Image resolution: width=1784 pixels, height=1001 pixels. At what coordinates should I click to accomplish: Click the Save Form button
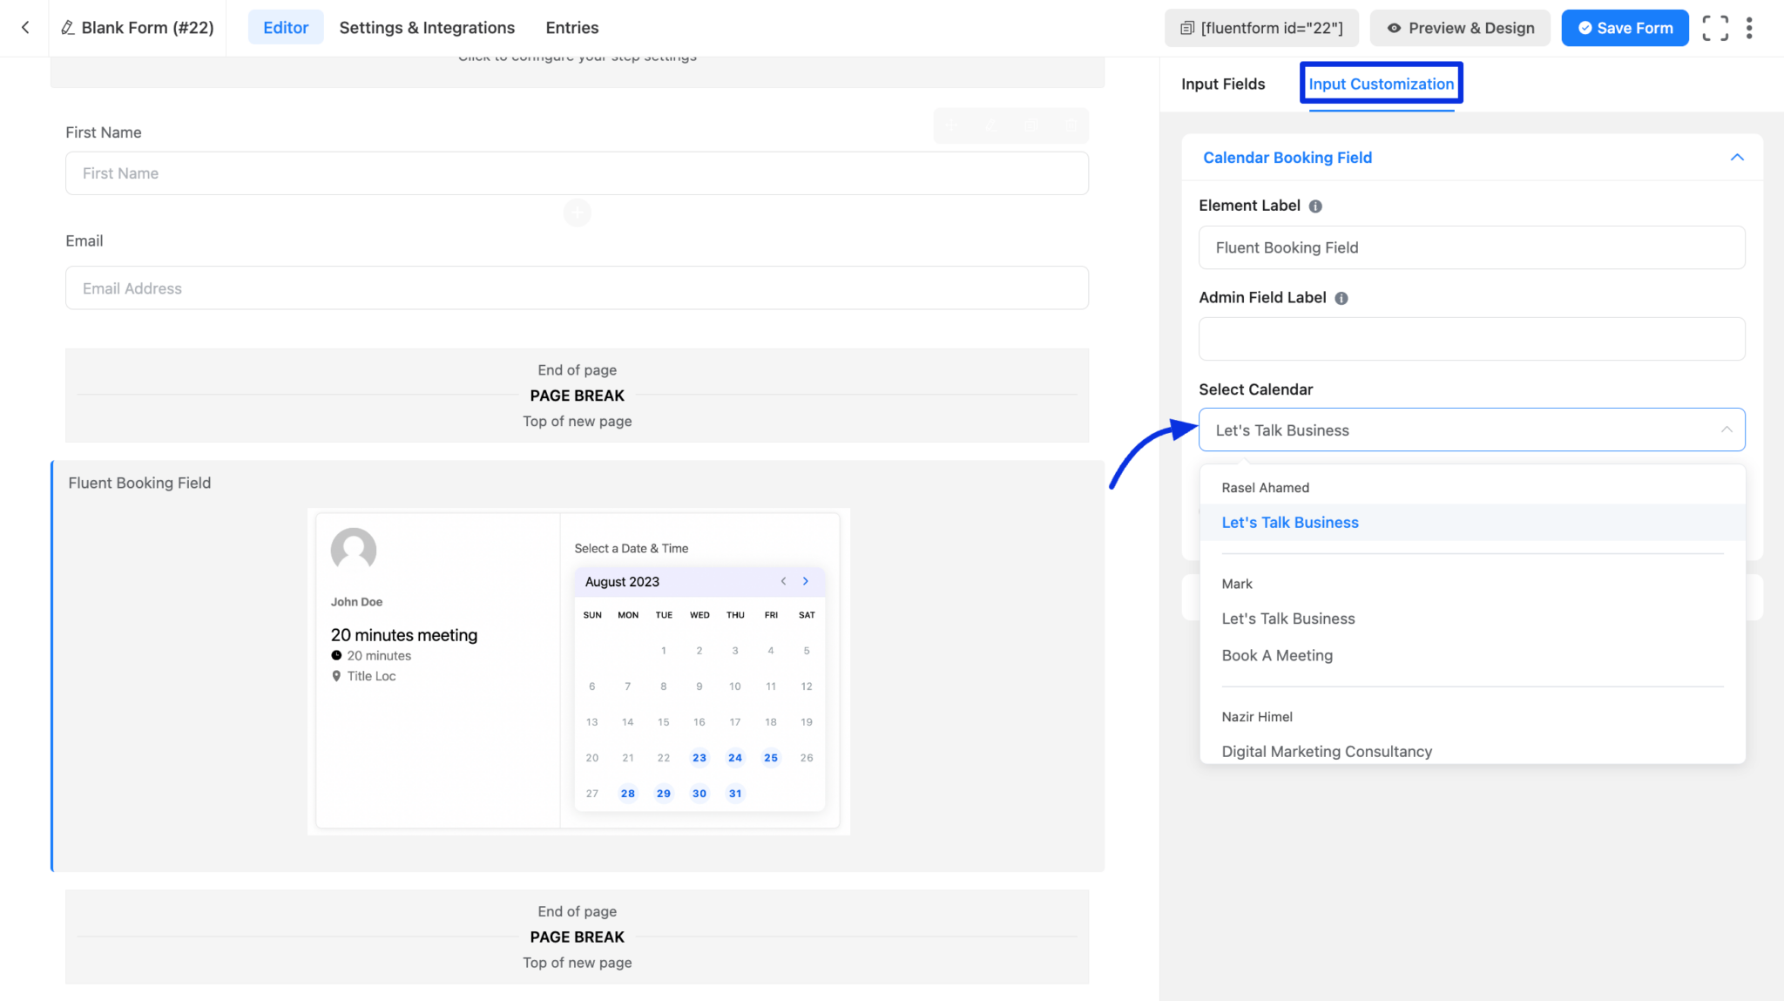tap(1624, 27)
